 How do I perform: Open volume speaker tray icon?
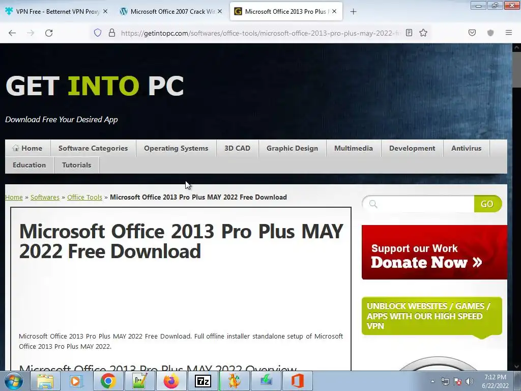[469, 381]
